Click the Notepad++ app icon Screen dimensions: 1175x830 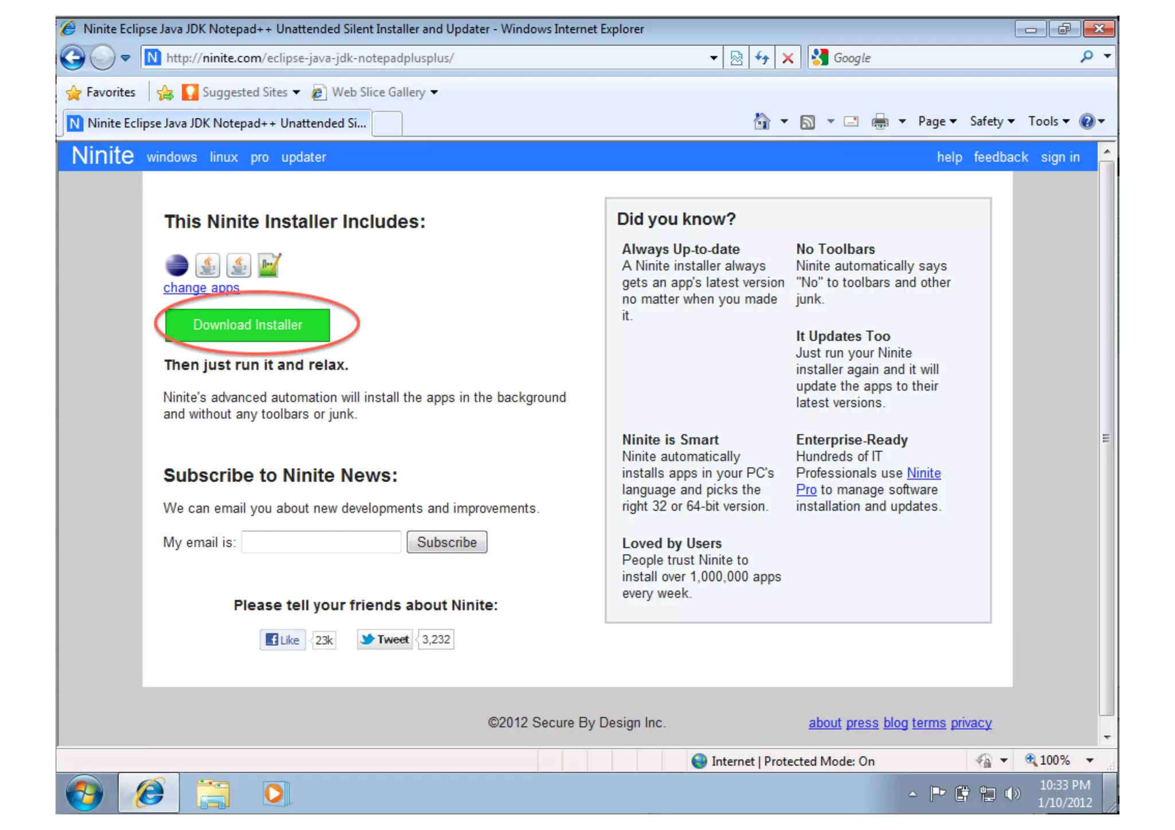(x=269, y=265)
